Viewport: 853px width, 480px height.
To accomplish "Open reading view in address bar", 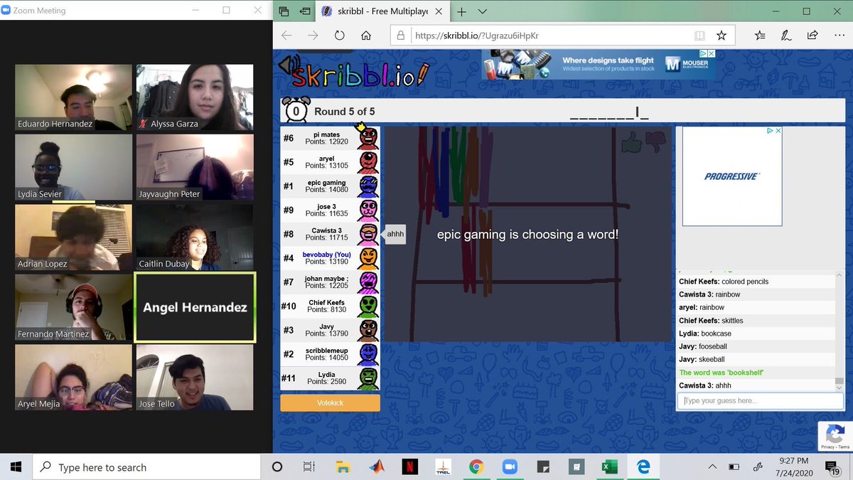I will [700, 35].
